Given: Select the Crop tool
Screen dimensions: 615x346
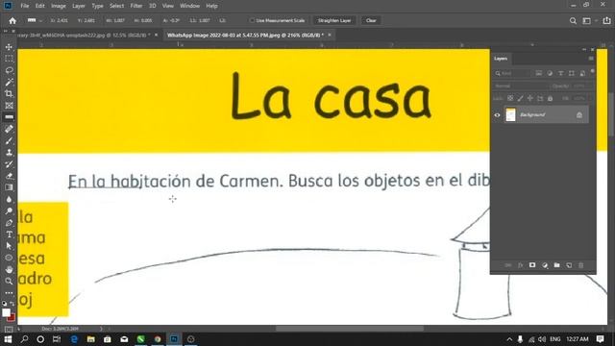Looking at the screenshot, I should (9, 94).
